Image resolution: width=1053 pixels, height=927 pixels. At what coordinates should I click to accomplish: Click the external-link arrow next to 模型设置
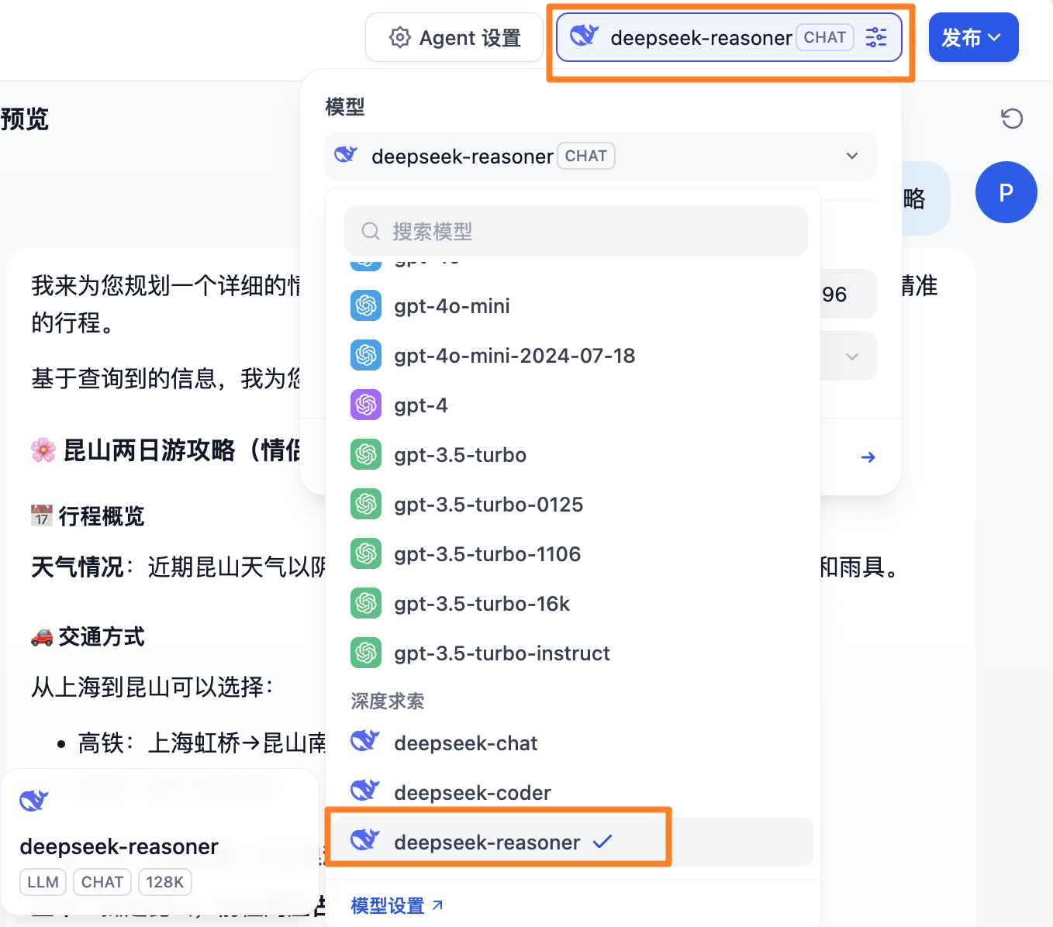point(437,905)
